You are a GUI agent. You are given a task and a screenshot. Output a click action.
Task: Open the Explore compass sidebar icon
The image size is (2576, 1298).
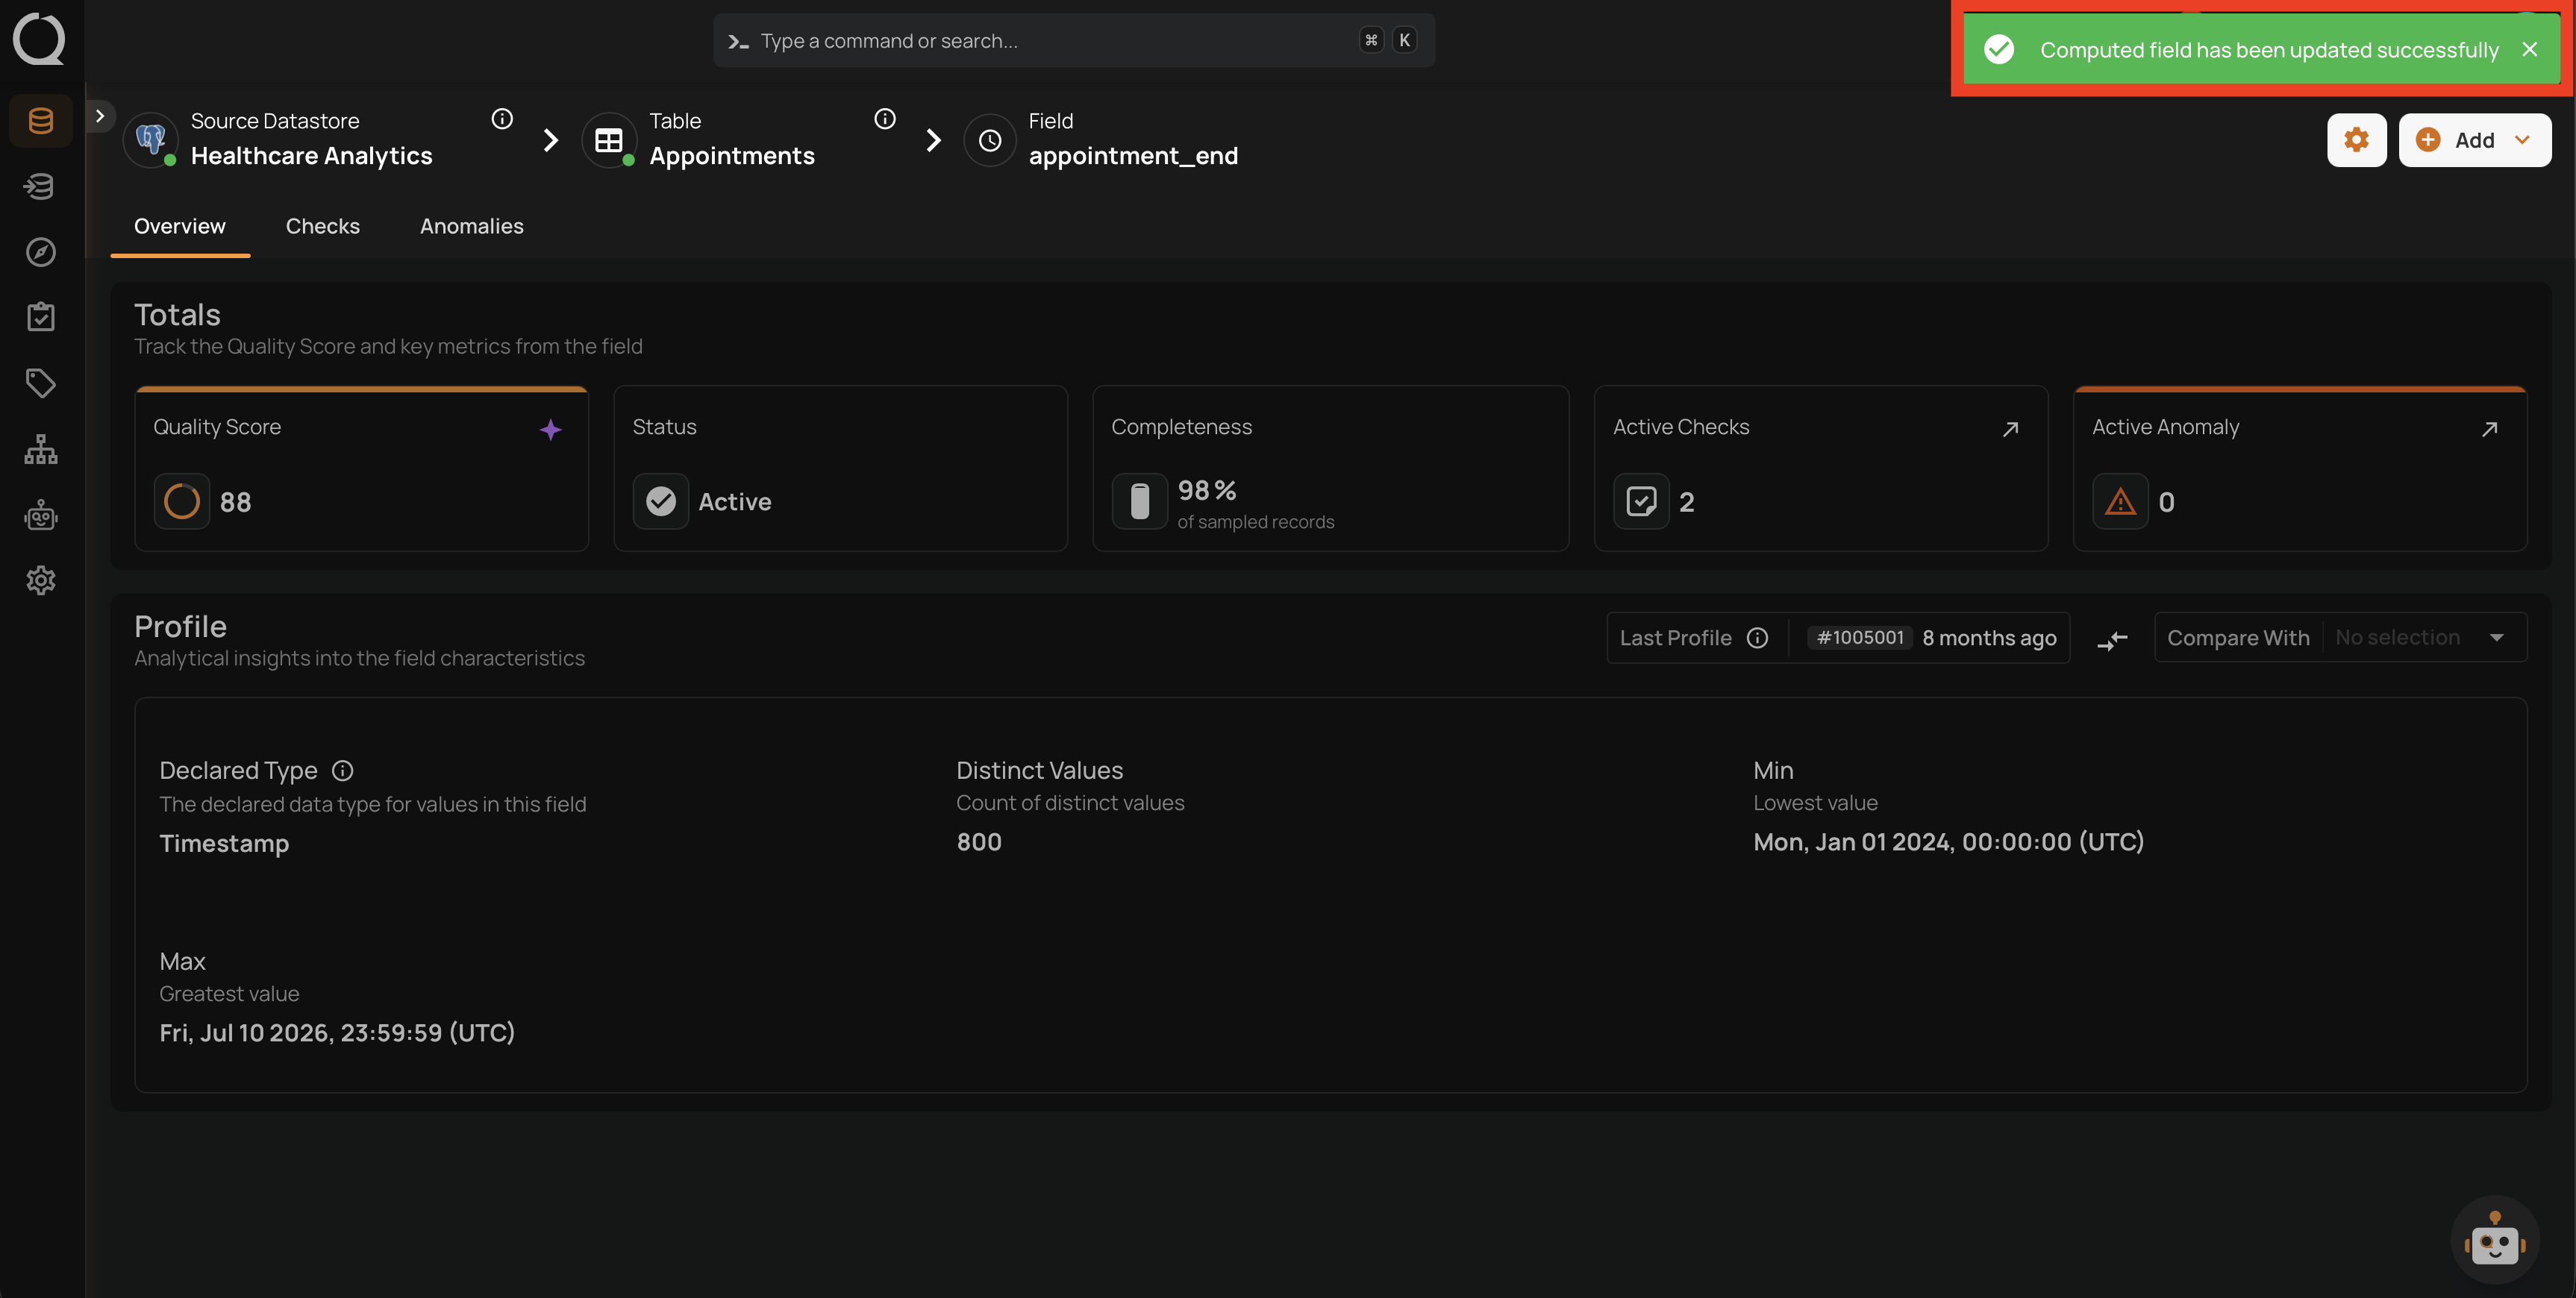[x=41, y=252]
